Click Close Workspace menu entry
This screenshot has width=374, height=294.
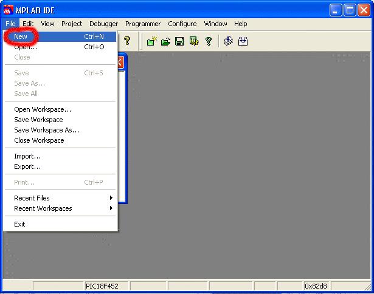point(61,140)
